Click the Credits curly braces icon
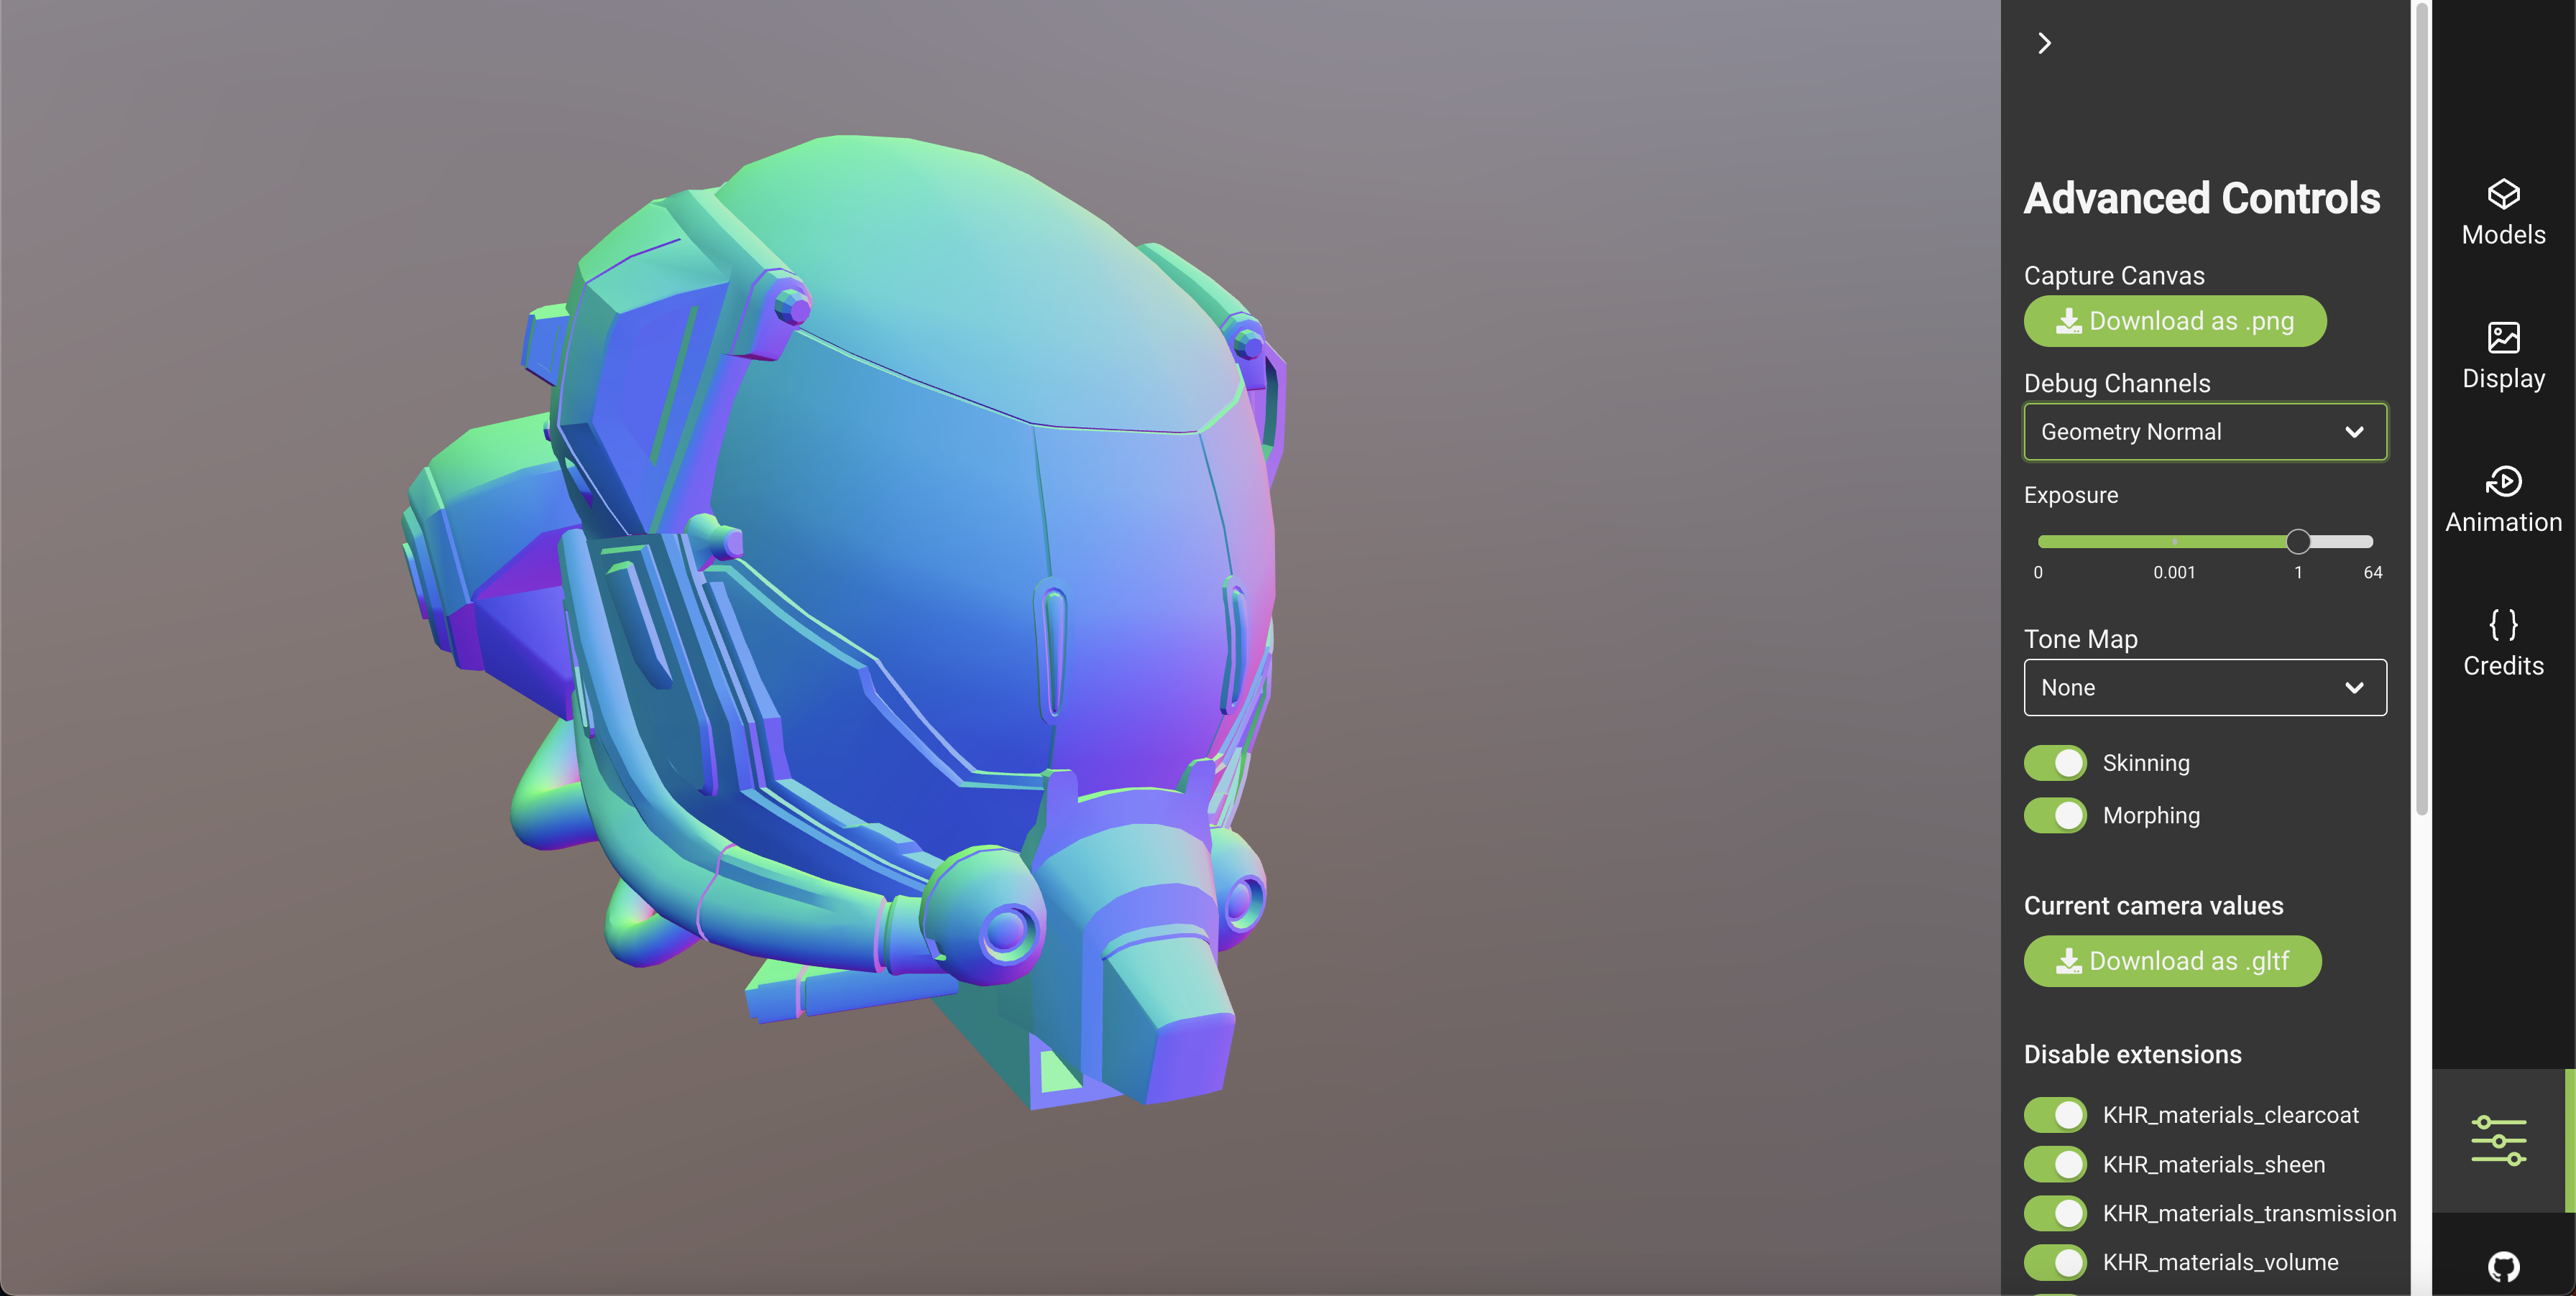The image size is (2576, 1296). click(x=2503, y=624)
